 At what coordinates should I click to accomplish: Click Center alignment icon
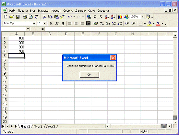(x=76, y=24)
